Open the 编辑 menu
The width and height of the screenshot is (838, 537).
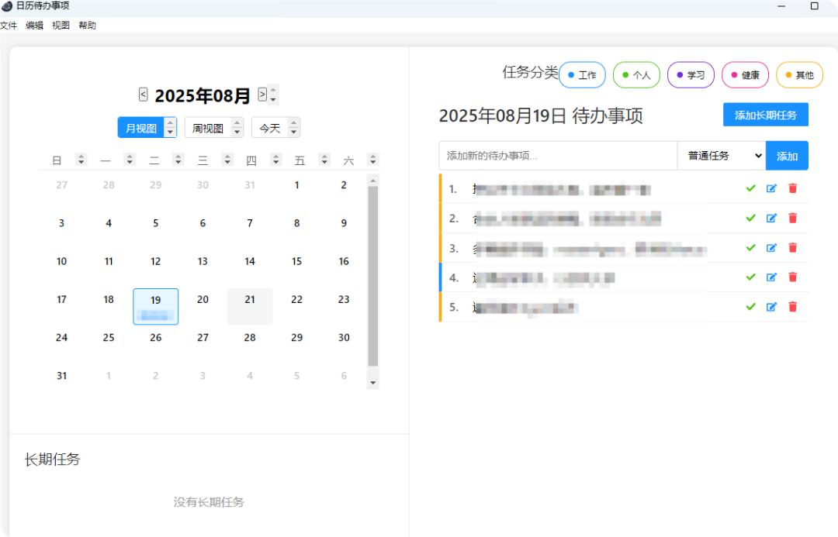[x=34, y=25]
